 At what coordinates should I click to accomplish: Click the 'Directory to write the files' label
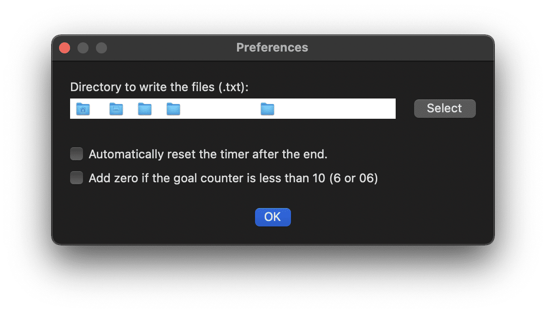click(x=159, y=87)
